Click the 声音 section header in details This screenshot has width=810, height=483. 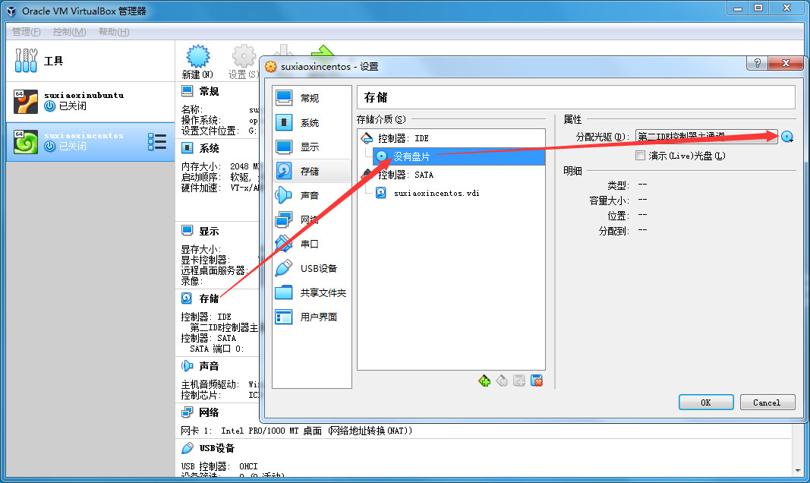click(209, 366)
